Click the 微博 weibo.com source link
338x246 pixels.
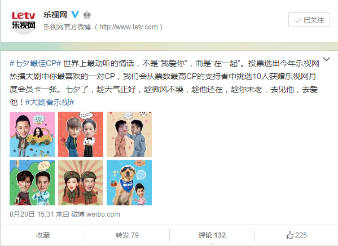click(x=95, y=214)
